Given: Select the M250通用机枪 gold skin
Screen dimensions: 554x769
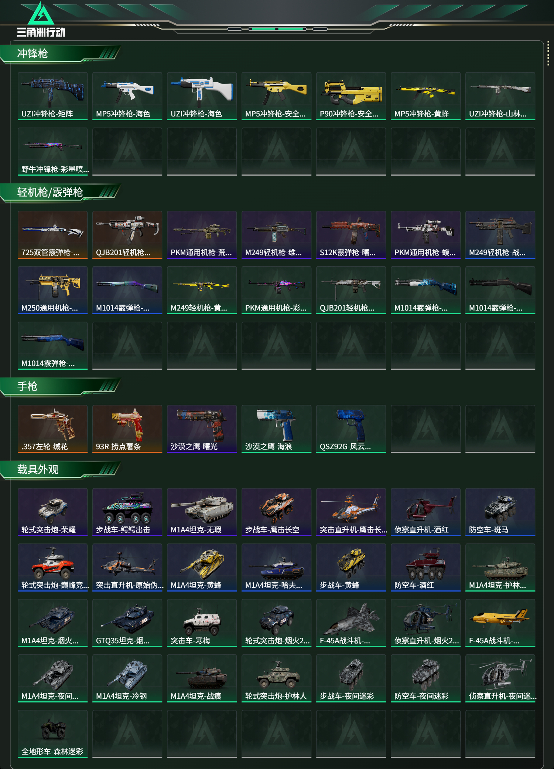Looking at the screenshot, I should 53,290.
